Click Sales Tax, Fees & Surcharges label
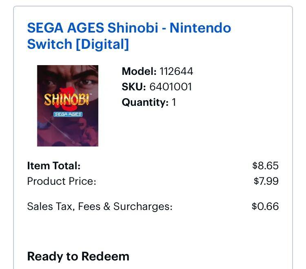The height and width of the screenshot is (269, 306). (x=100, y=206)
